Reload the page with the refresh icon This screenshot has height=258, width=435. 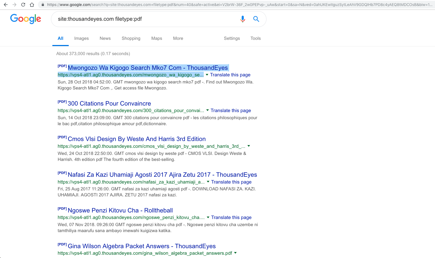point(23,5)
